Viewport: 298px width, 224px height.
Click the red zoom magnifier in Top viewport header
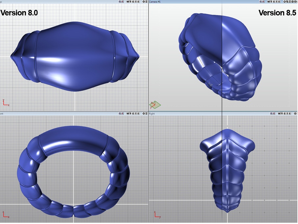coord(123,2)
